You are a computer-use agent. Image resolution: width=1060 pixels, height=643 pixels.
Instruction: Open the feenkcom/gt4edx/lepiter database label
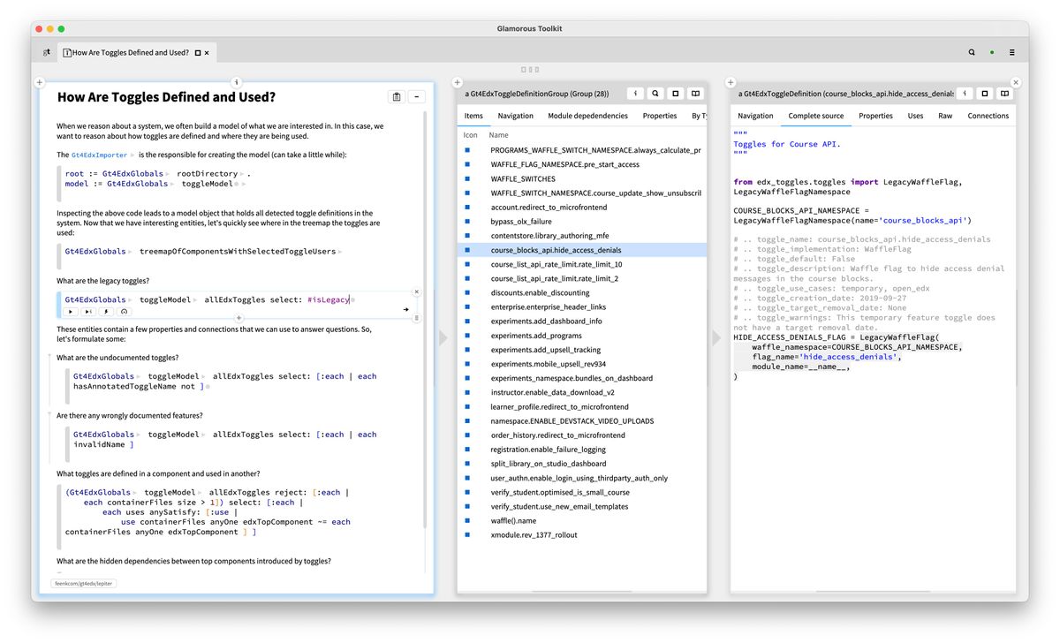click(x=84, y=583)
